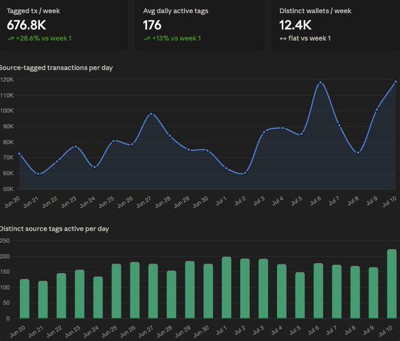Click the Jul 4 data point on line chart
This screenshot has height=341, width=400.
[283, 128]
